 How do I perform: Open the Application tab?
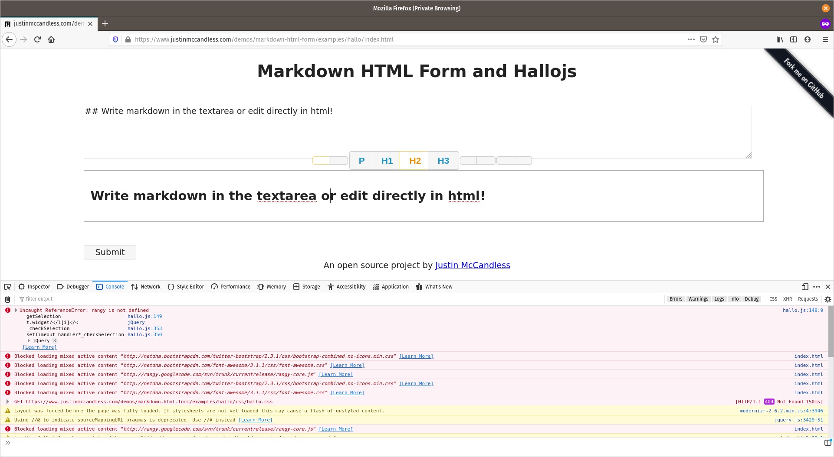391,287
